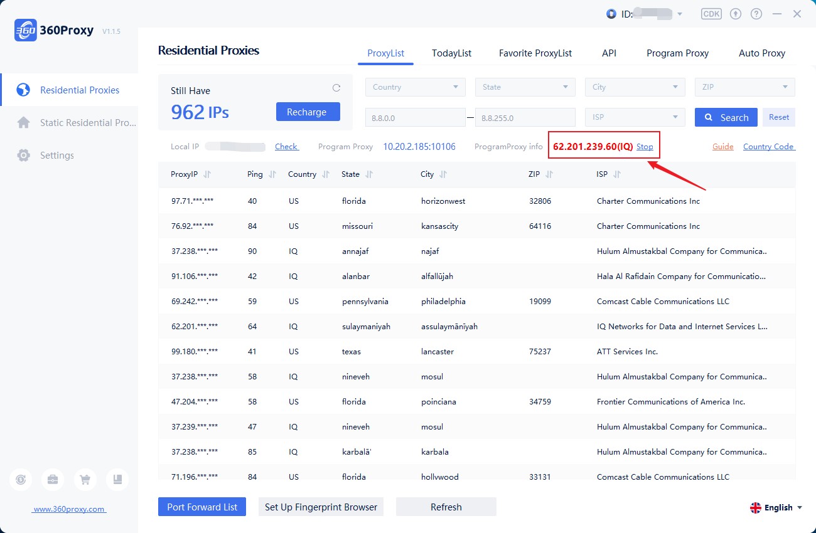Sort the table by Country arrows
Screen dimensions: 816x533
[326, 174]
